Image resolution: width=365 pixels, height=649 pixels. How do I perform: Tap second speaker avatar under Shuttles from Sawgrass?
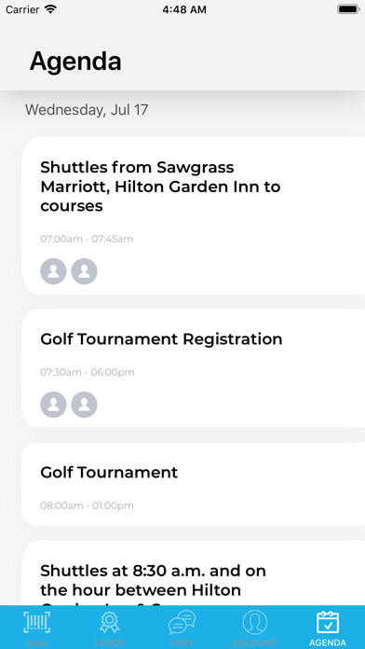pyautogui.click(x=85, y=271)
